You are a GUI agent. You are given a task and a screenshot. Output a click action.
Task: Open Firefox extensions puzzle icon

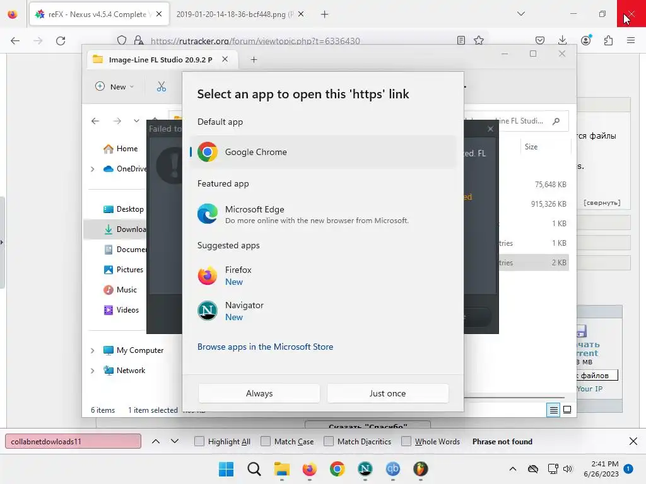point(608,40)
